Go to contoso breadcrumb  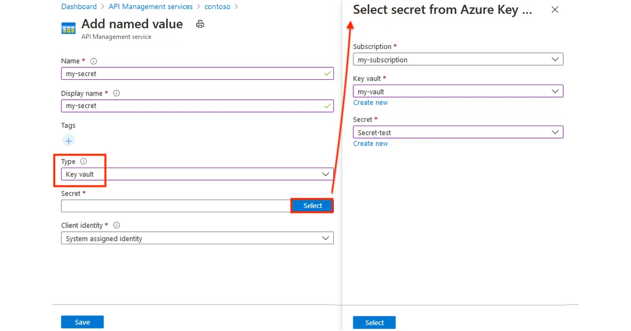coord(218,7)
